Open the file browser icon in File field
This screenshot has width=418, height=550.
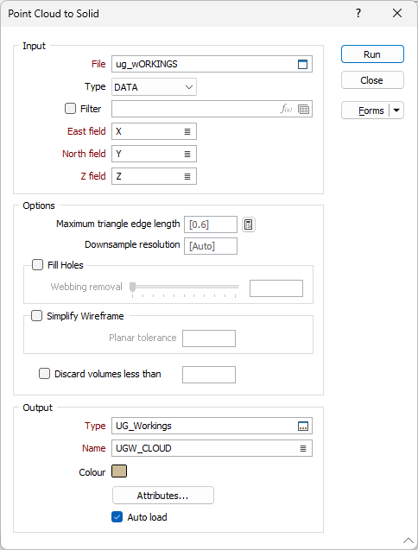point(302,64)
